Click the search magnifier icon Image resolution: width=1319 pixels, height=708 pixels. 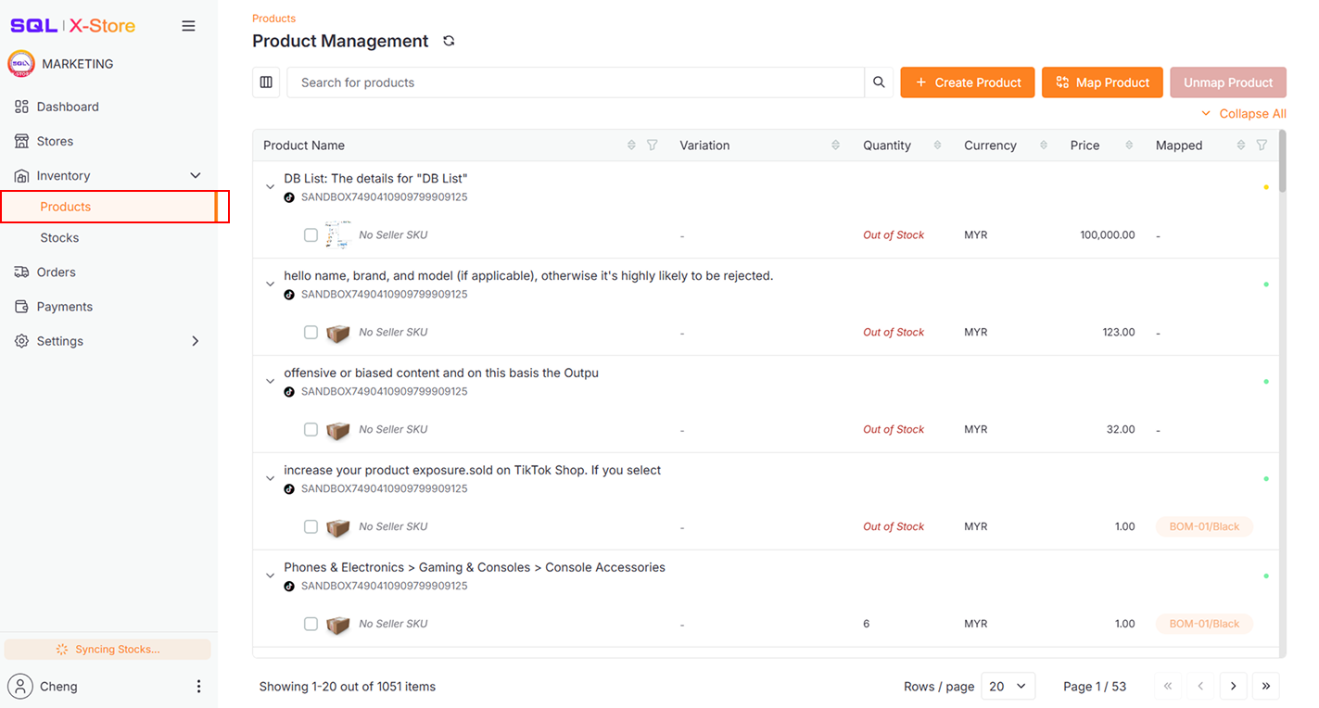(878, 82)
